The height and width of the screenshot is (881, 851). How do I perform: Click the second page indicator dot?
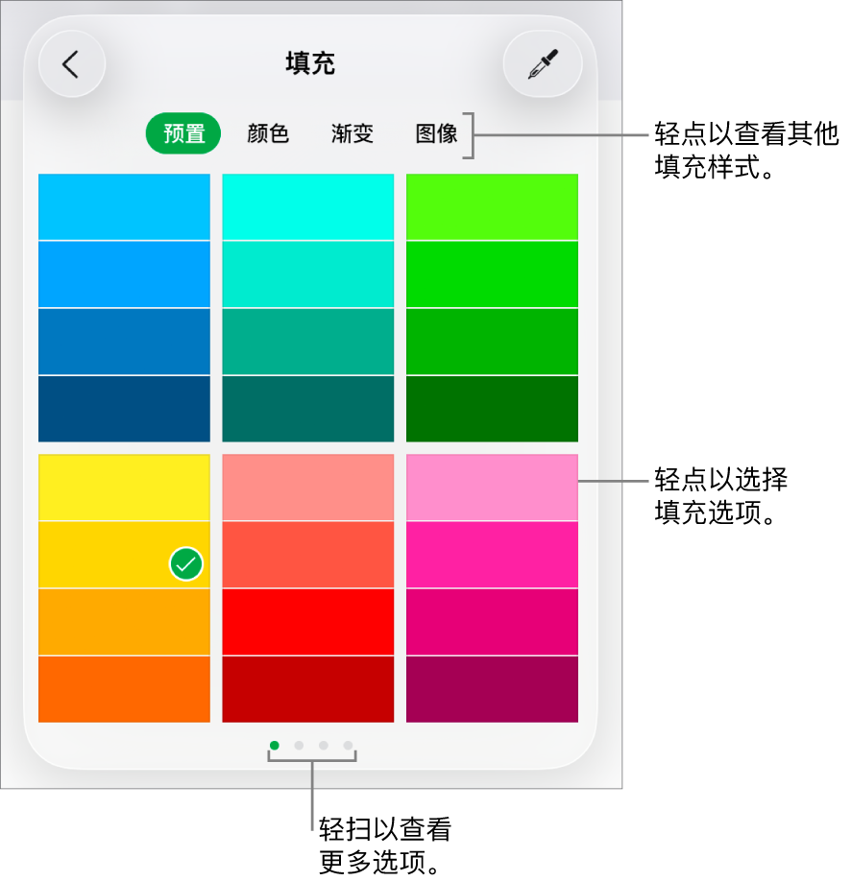tap(300, 744)
